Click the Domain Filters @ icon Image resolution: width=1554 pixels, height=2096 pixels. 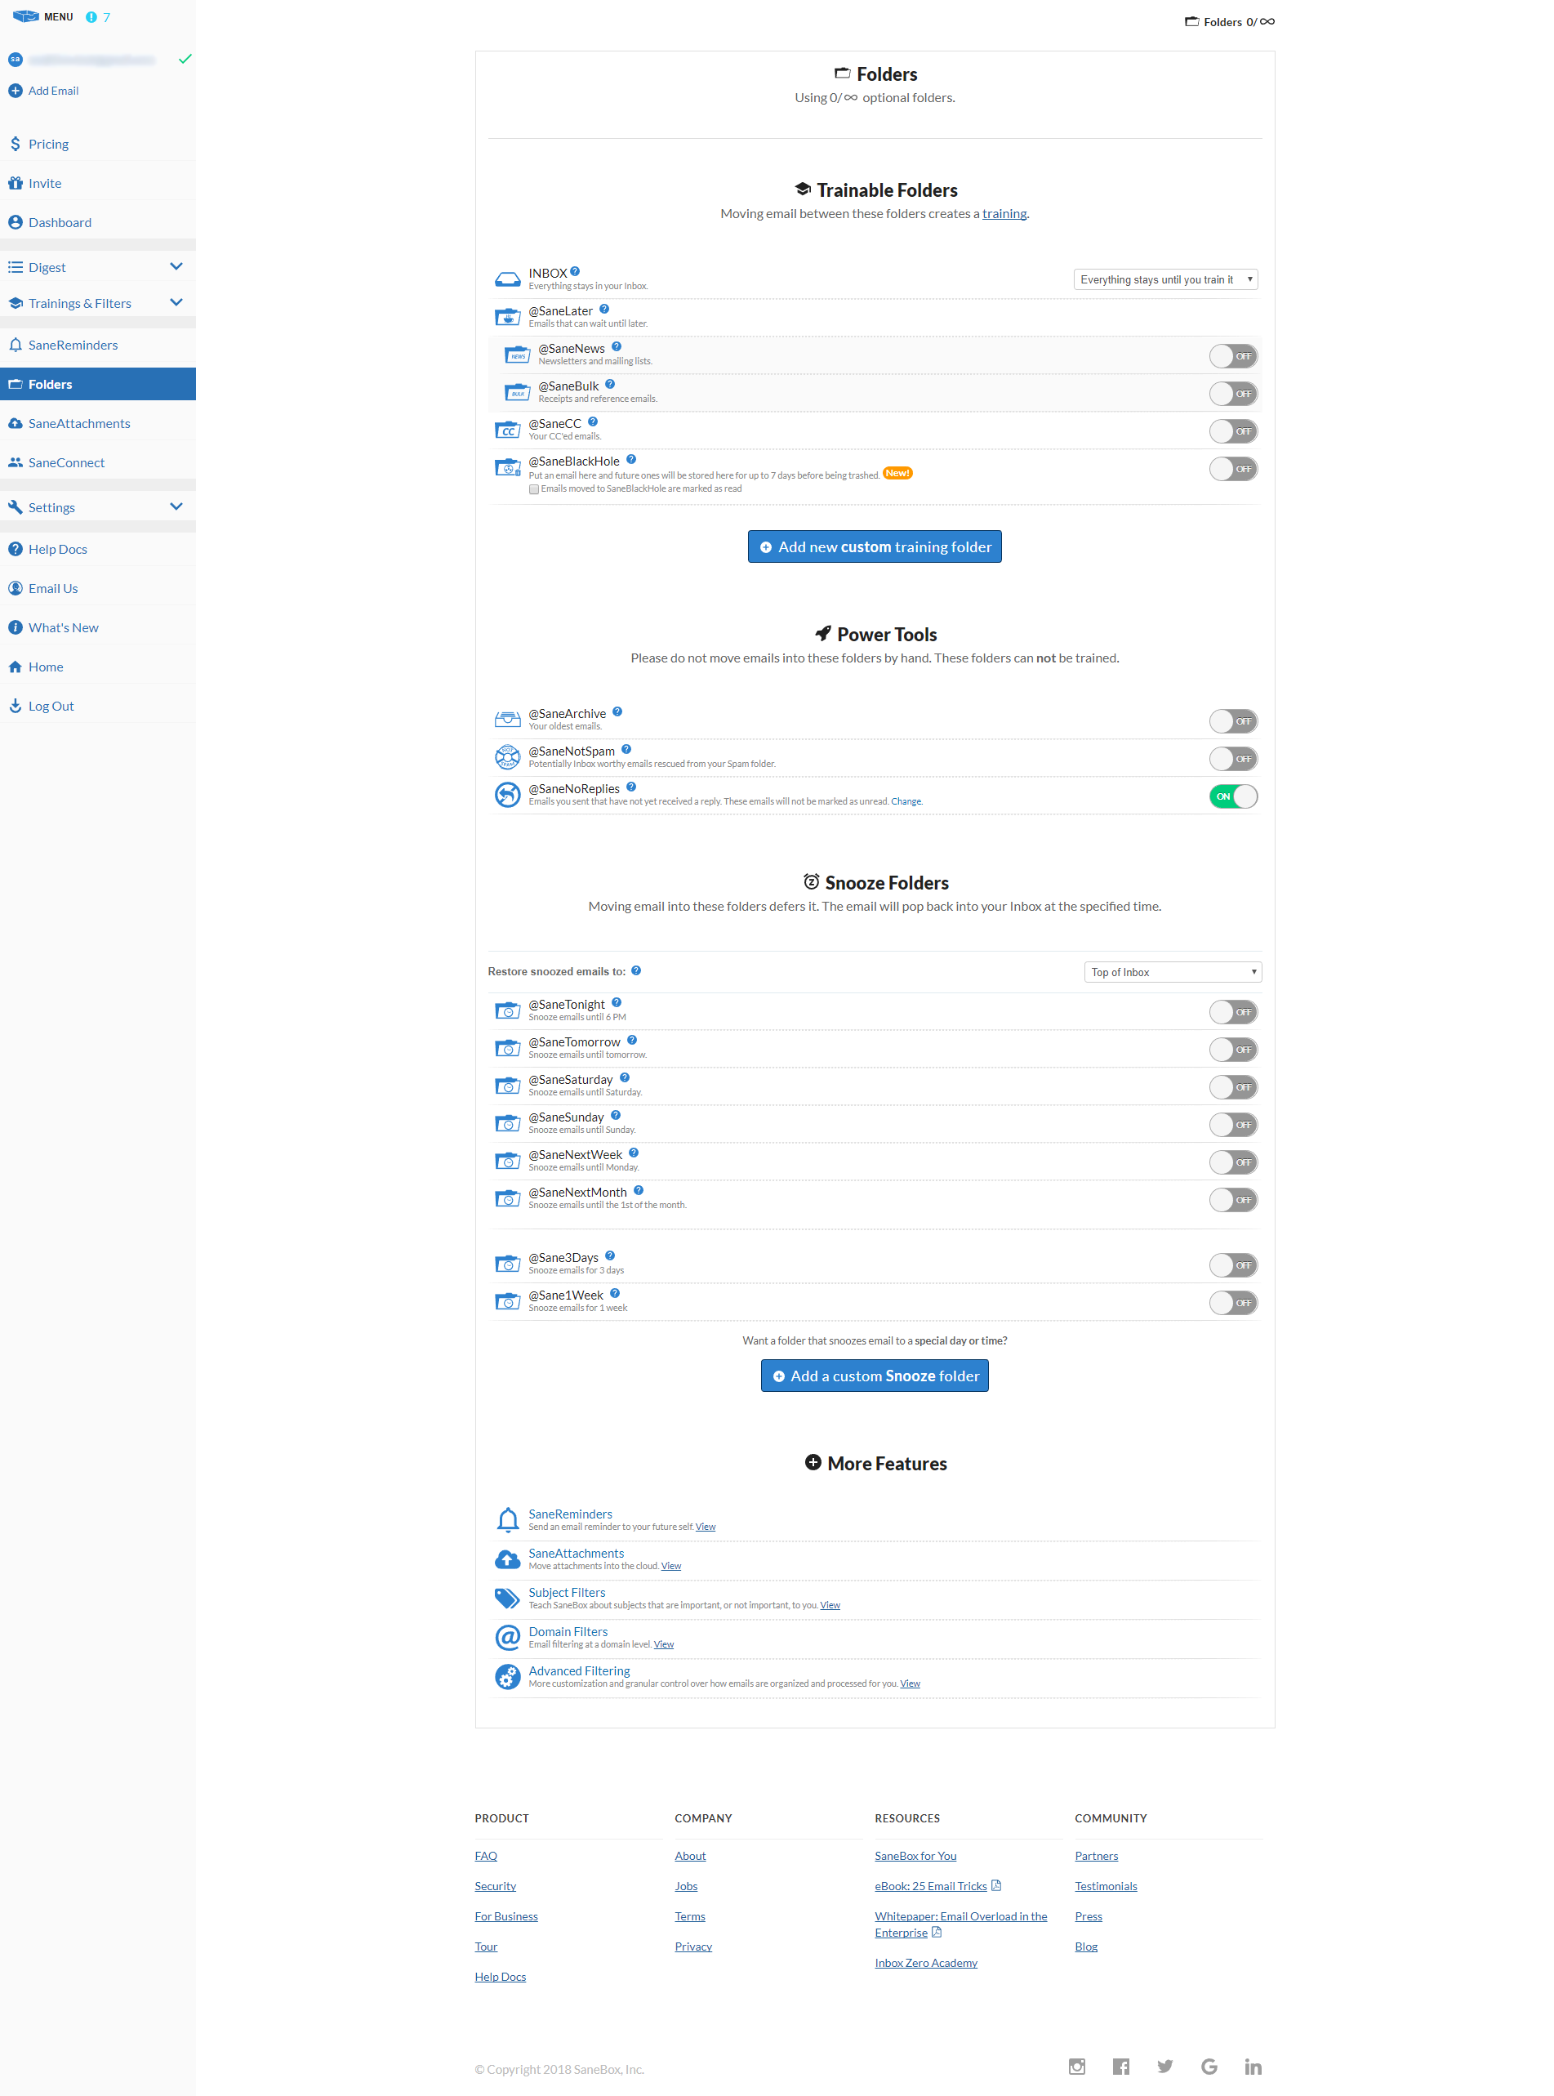coord(508,1638)
